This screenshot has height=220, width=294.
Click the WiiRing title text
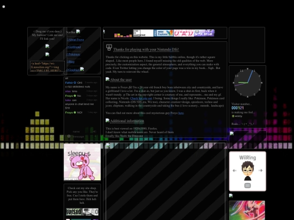pyautogui.click(x=248, y=158)
